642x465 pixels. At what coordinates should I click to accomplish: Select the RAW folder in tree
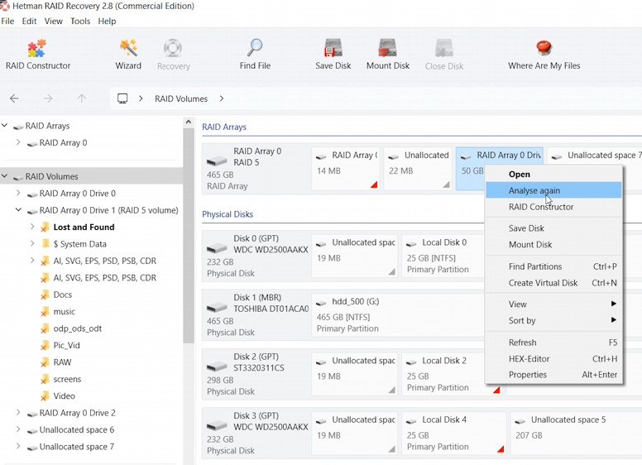tap(62, 362)
